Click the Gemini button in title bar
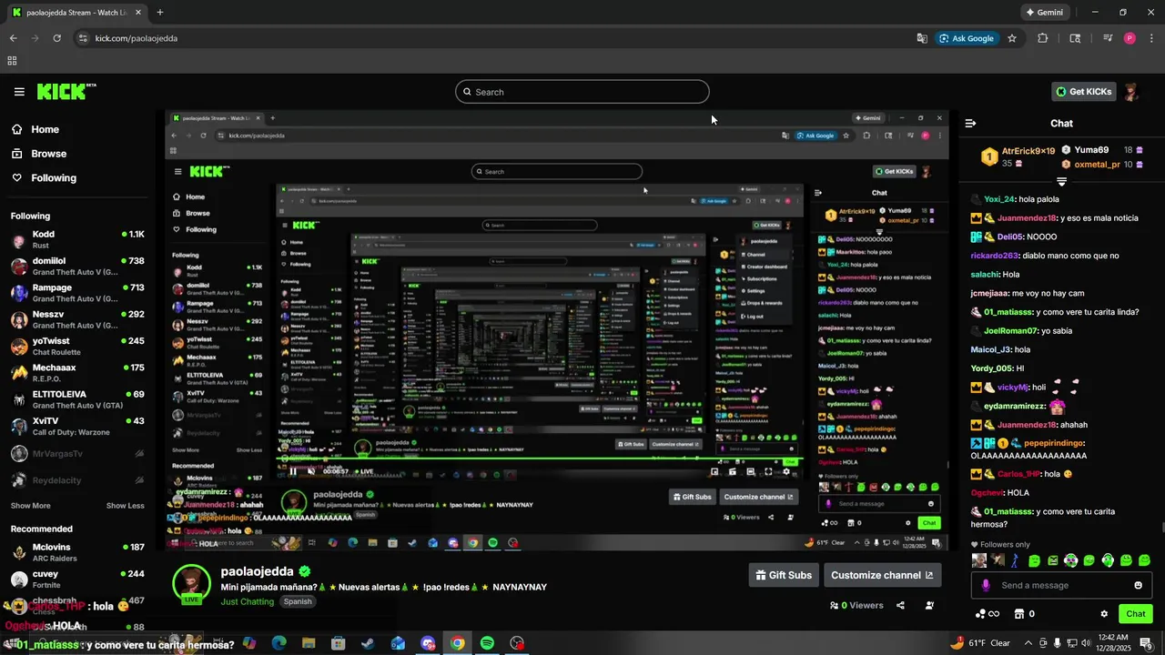The width and height of the screenshot is (1165, 655). 1044,13
